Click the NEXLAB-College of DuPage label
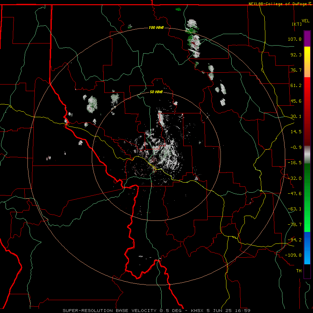Screen dimensions: 313x313 click(x=278, y=4)
